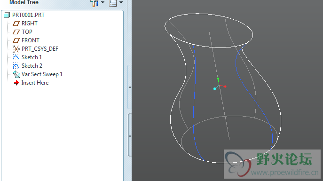Image resolution: width=323 pixels, height=181 pixels.
Task: Click the lower panel splitter handle
Action: 130,136
